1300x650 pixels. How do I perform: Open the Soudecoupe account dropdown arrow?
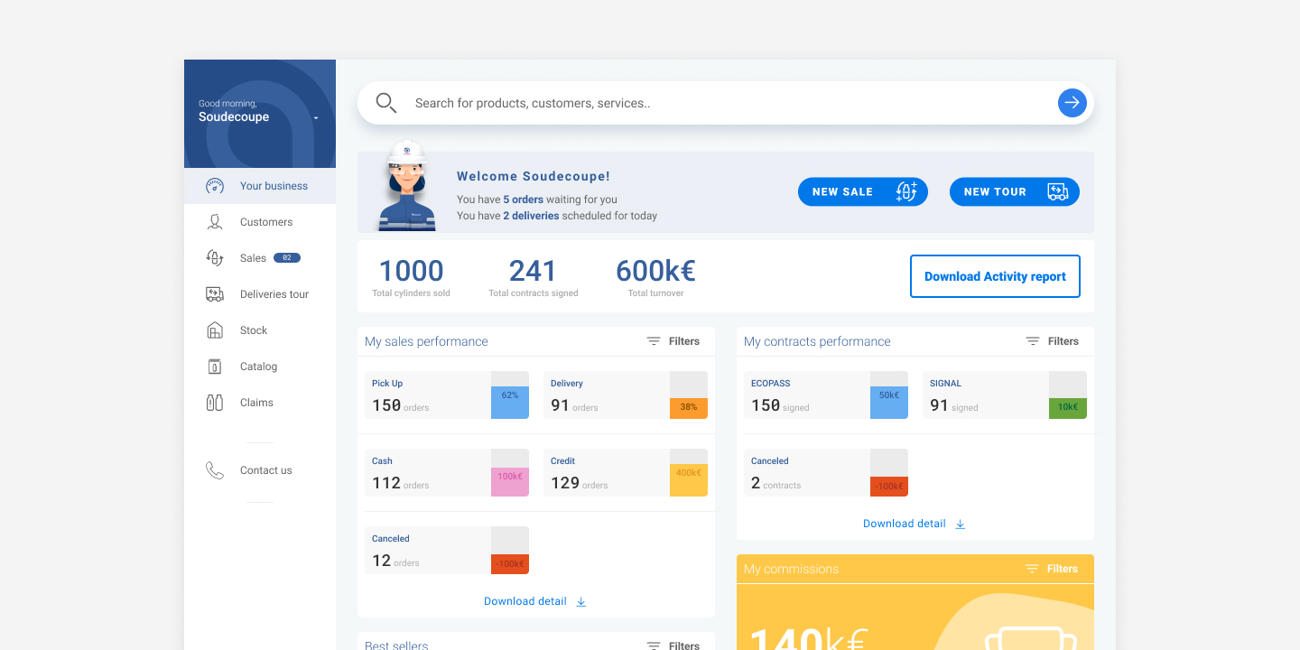316,118
